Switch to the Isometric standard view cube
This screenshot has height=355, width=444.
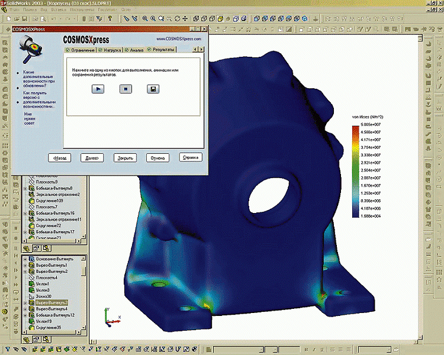(x=305, y=19)
